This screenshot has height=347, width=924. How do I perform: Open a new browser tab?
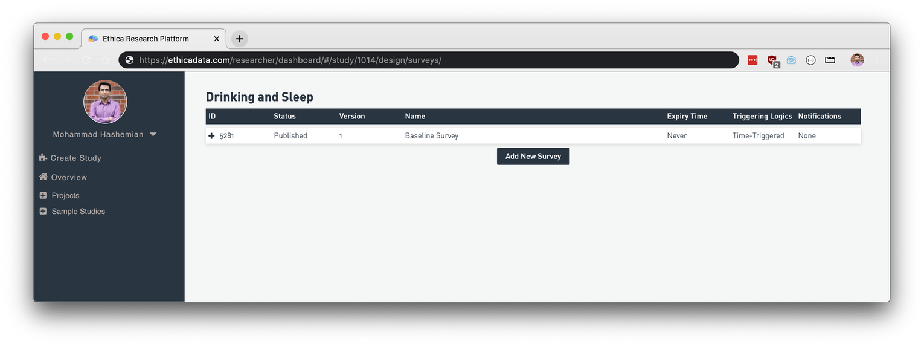[x=240, y=39]
